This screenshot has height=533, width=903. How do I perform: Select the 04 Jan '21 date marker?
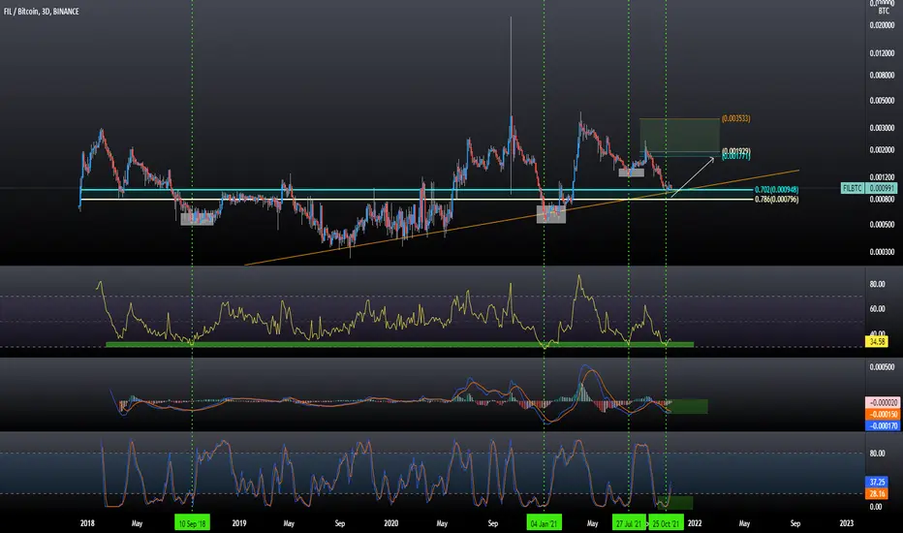tap(544, 523)
